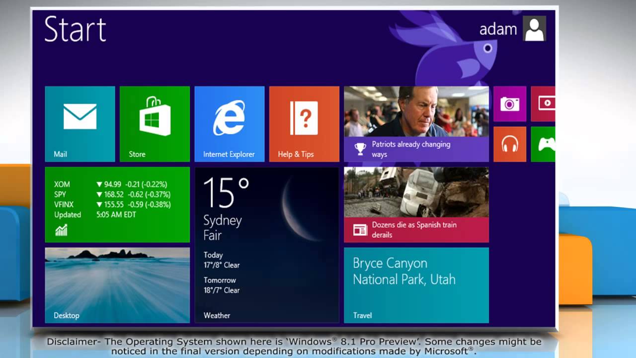Click the Today forecast 17°/8° Clear

click(x=222, y=260)
